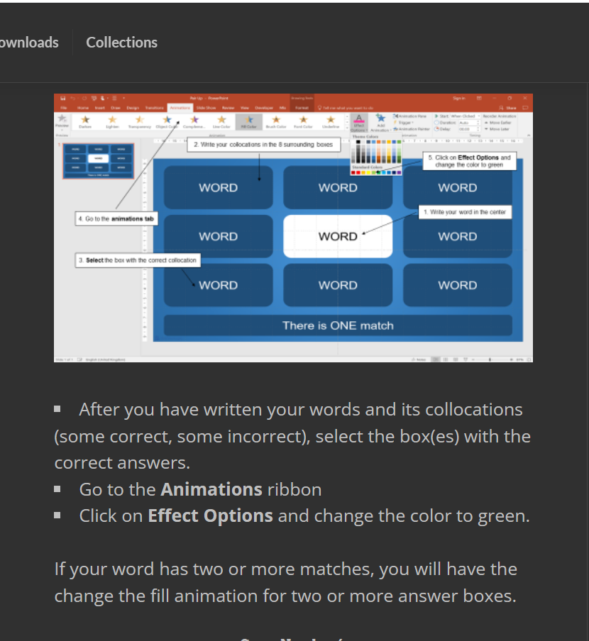Open the Collections navigation item
Image resolution: width=589 pixels, height=641 pixels.
point(121,43)
